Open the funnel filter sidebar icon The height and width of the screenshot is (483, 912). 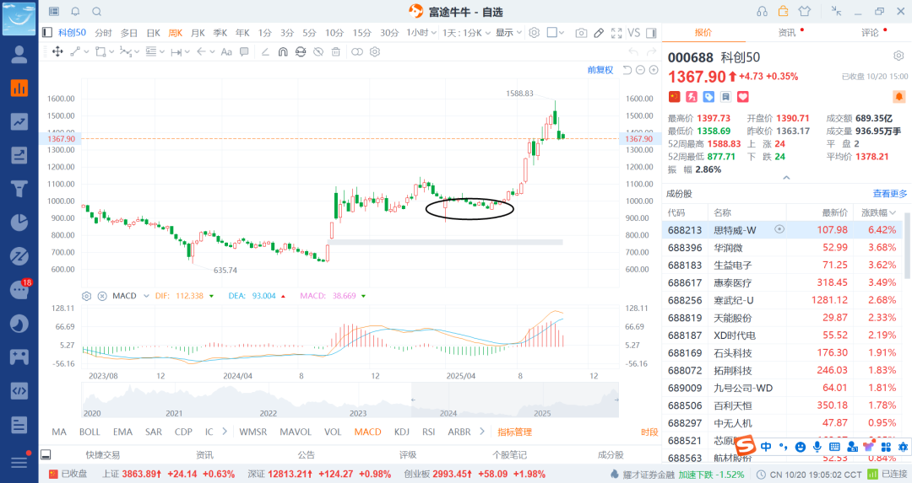point(19,189)
